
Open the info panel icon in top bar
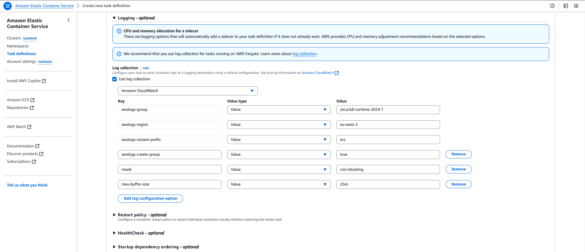(552, 6)
